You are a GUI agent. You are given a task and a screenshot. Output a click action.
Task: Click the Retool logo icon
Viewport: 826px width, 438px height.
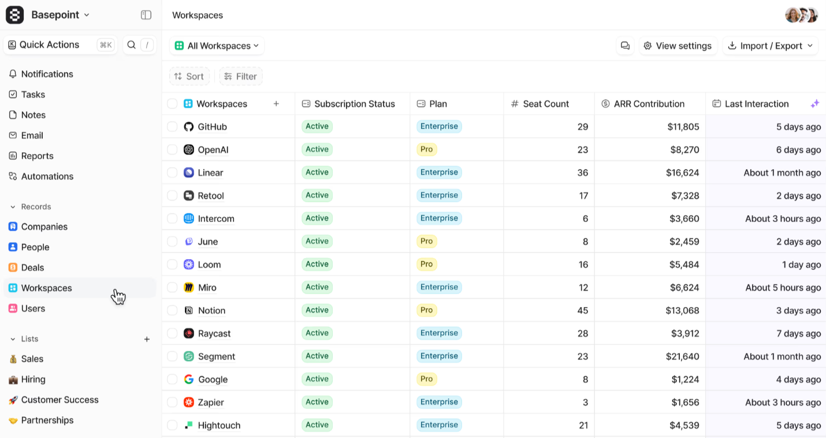click(189, 196)
